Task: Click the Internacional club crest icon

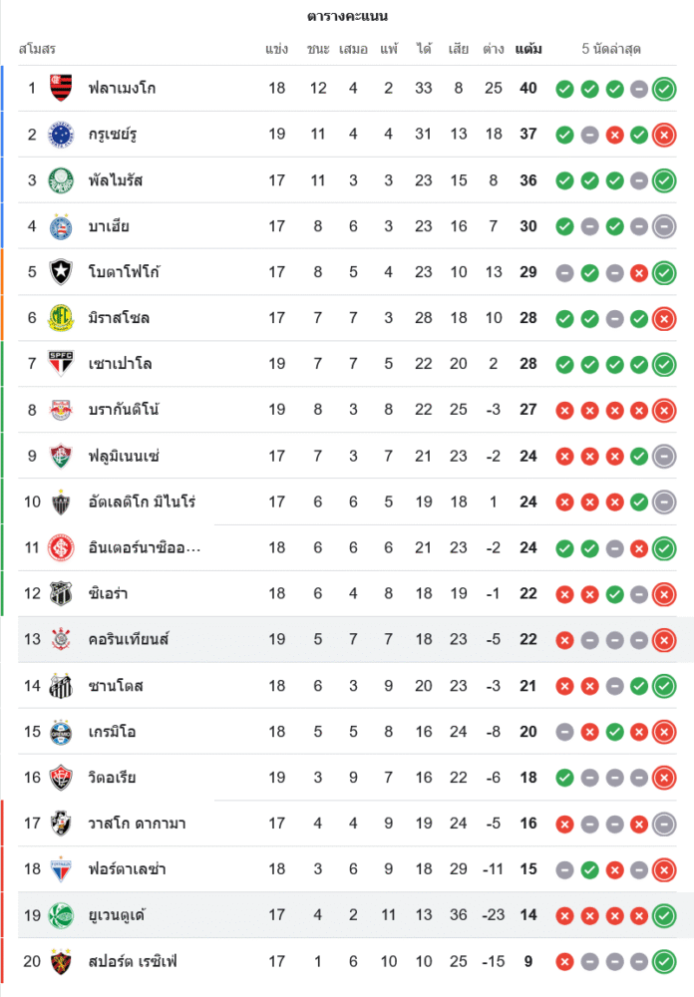Action: point(61,547)
